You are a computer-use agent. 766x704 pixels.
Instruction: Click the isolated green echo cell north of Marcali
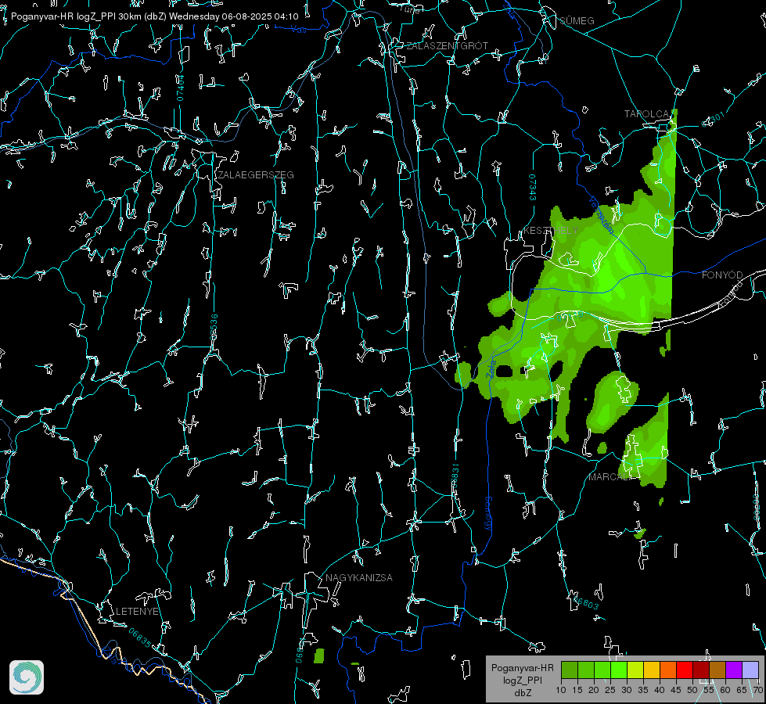point(612,400)
